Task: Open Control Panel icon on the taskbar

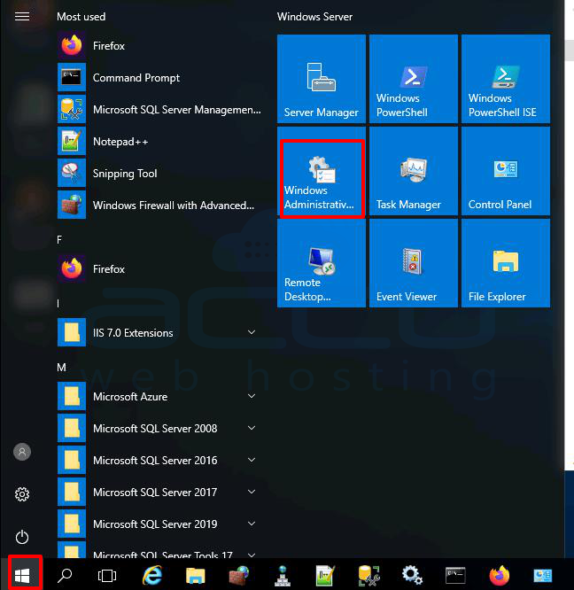Action: point(542,575)
